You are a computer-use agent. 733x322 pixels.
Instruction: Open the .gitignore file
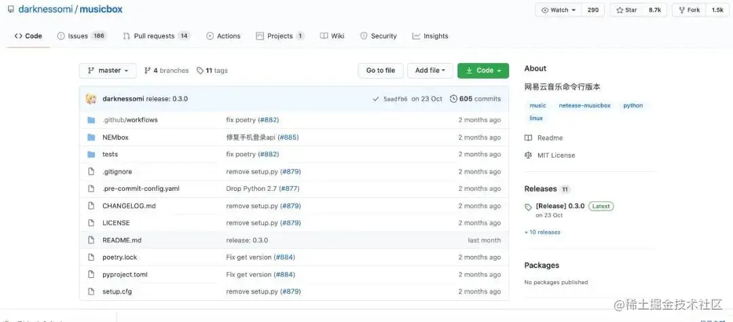[117, 172]
